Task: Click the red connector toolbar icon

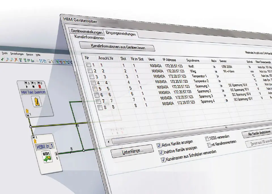Action: (x=61, y=62)
